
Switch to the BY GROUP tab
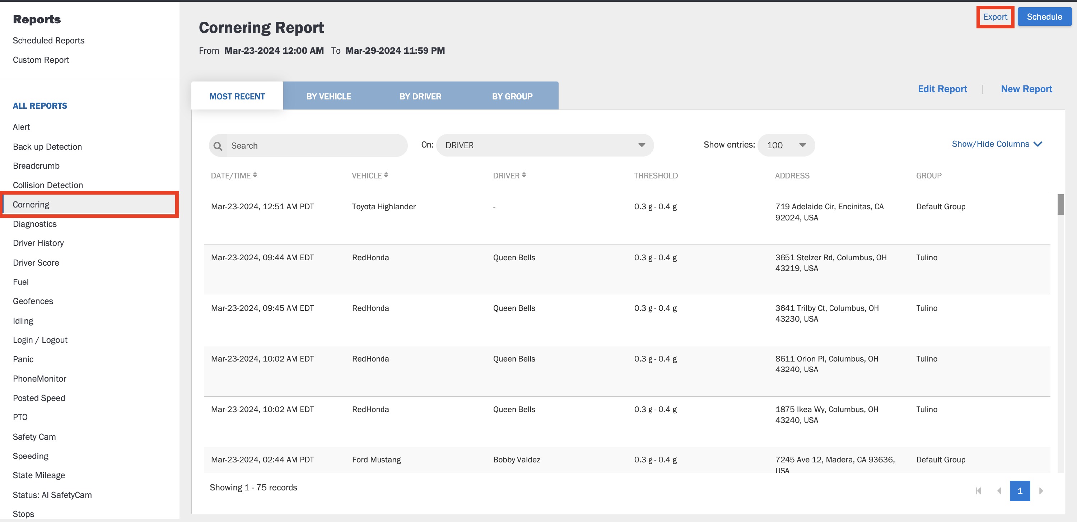pyautogui.click(x=512, y=96)
